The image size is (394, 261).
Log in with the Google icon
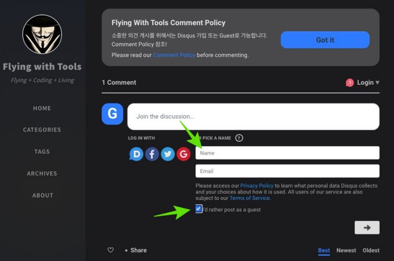[184, 154]
